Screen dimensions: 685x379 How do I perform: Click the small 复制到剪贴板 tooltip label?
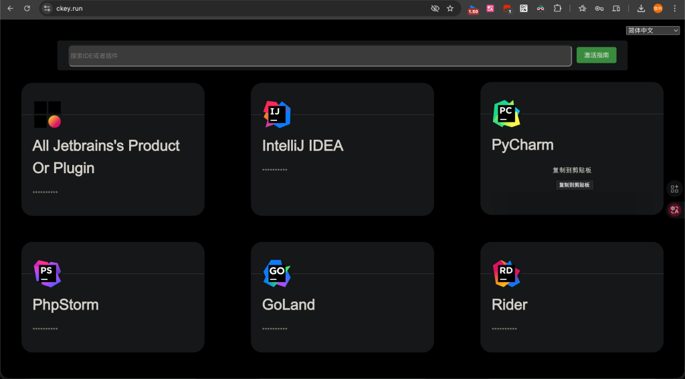click(575, 185)
